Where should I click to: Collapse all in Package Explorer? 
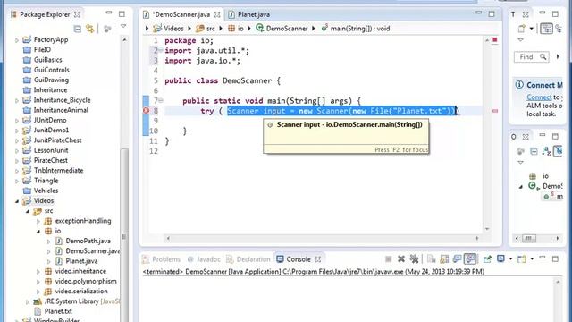click(78, 29)
